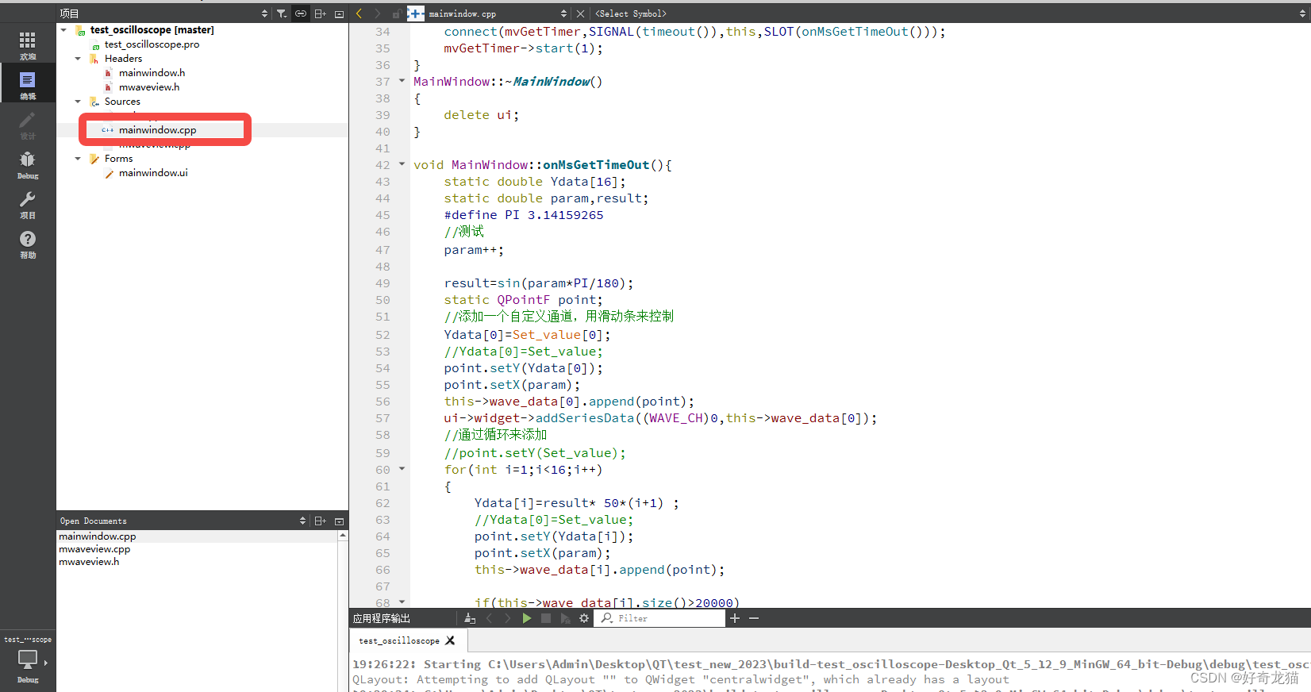Click the kit selector monitor icon

tap(28, 660)
